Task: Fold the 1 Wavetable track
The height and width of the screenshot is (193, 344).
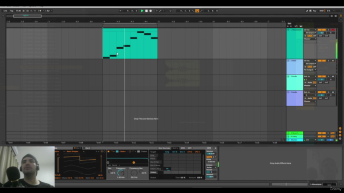Action: [288, 30]
